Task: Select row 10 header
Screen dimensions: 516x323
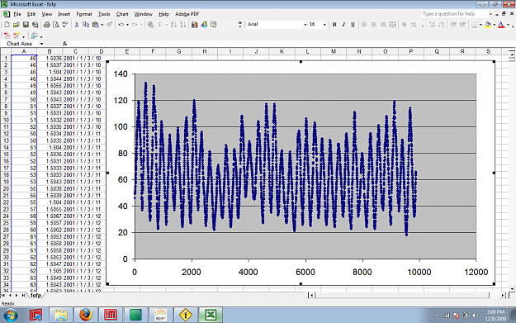Action: [6, 120]
